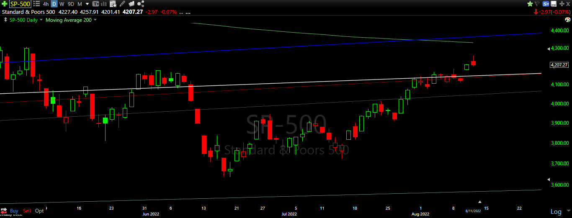Image resolution: width=572 pixels, height=218 pixels.
Task: Open the color palette icon
Action: point(568,20)
